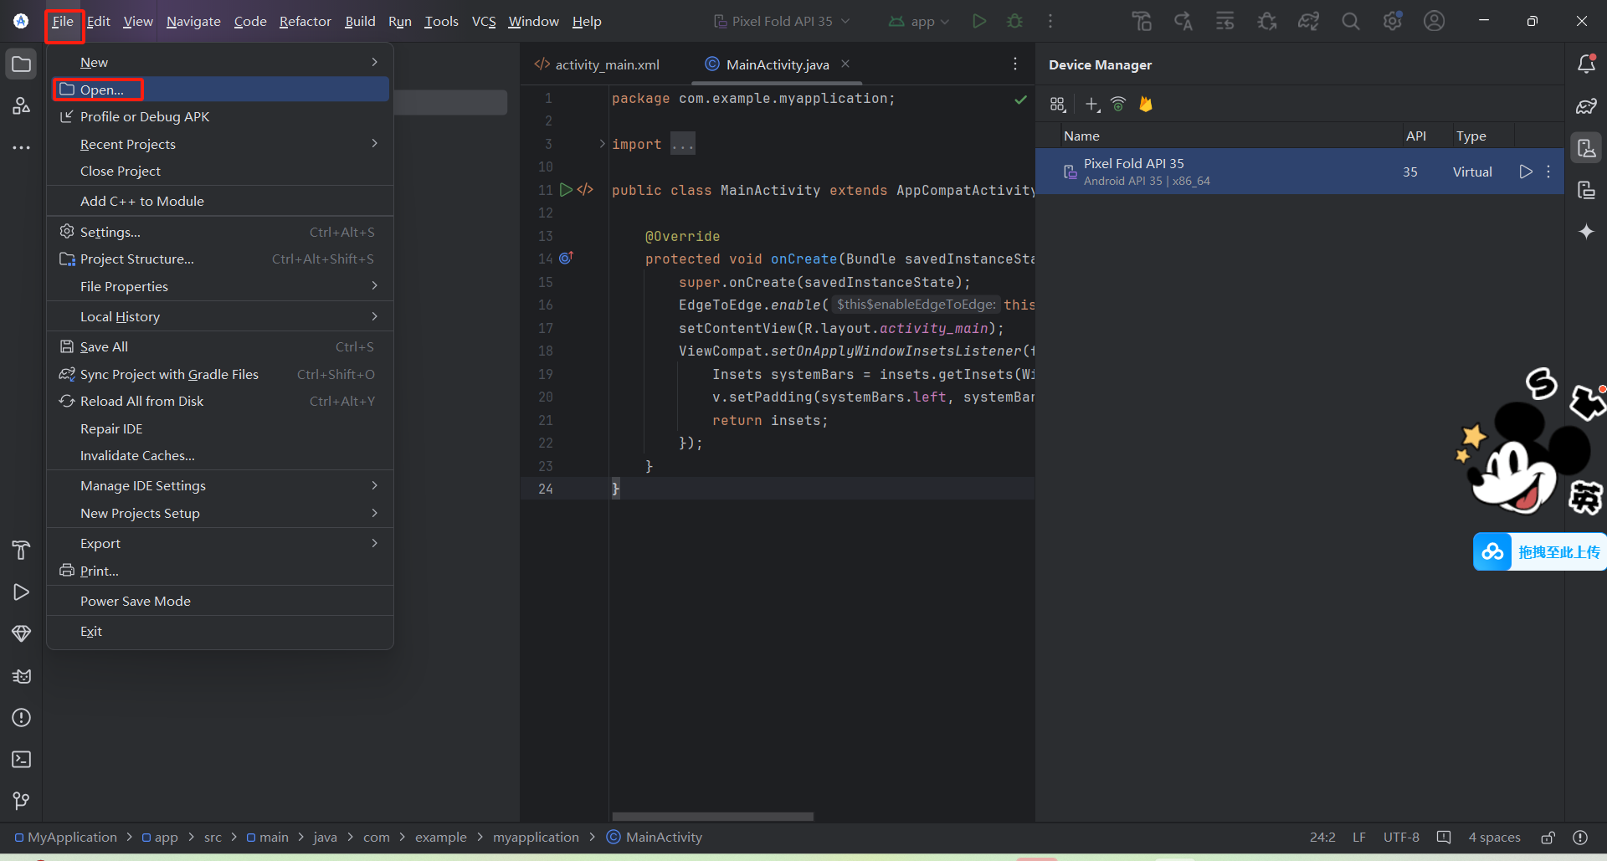1607x861 pixels.
Task: Select the Running Devices panel icon
Action: tap(1586, 189)
